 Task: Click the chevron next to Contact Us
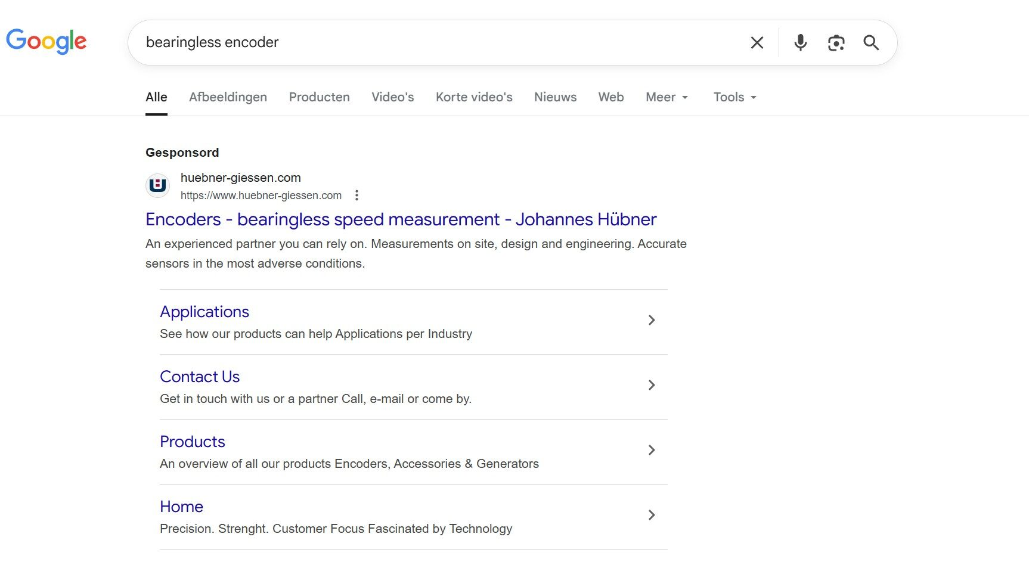(x=652, y=386)
